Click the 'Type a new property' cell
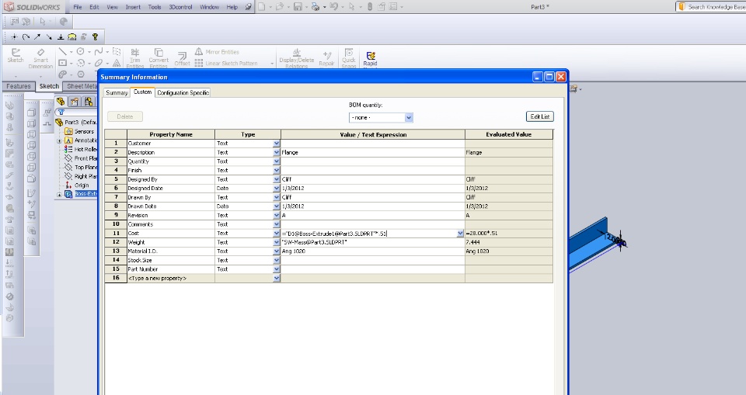The image size is (746, 395). [x=171, y=279]
